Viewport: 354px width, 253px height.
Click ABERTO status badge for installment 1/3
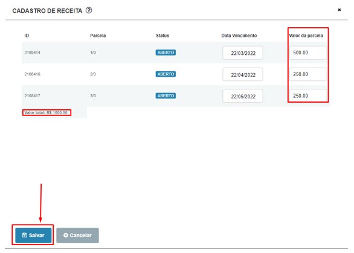[166, 53]
